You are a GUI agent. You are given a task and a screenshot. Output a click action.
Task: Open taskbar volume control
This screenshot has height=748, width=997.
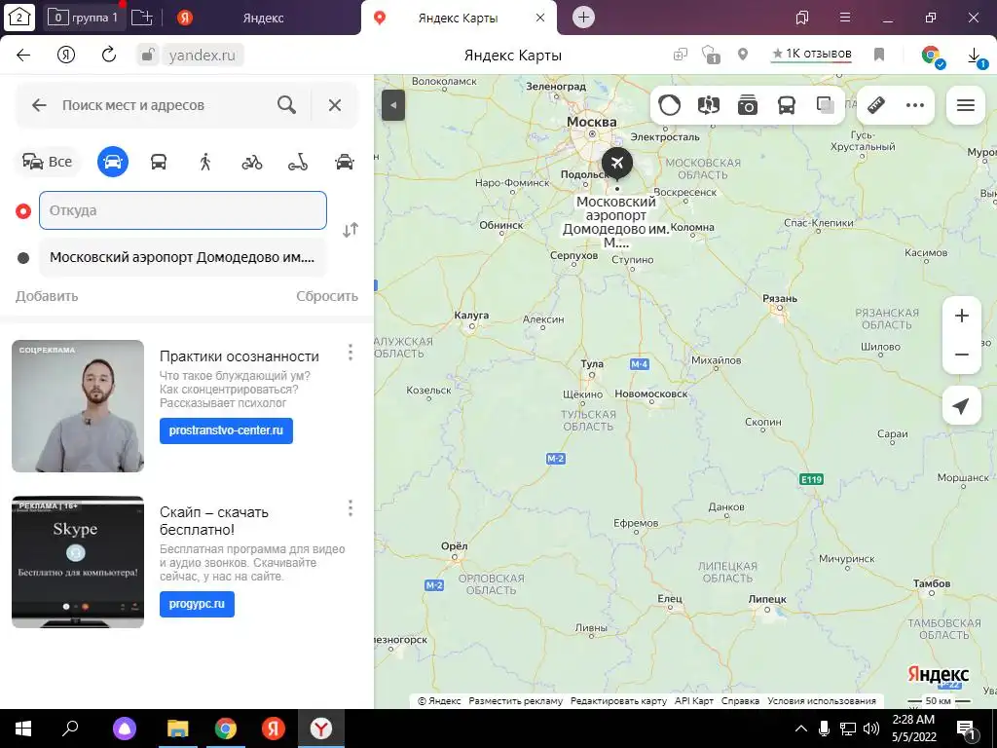click(871, 729)
